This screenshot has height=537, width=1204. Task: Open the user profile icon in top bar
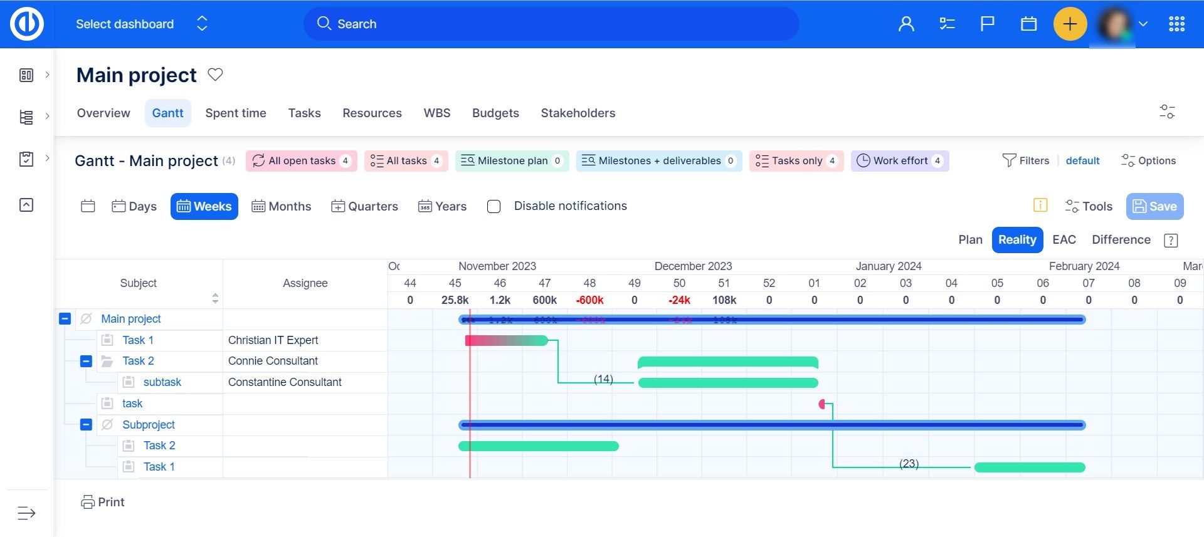tap(906, 24)
